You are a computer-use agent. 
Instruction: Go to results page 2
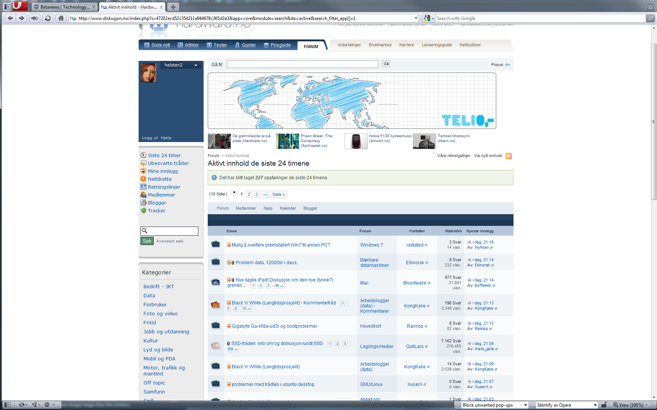[249, 194]
